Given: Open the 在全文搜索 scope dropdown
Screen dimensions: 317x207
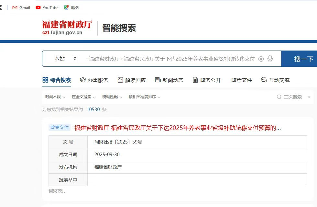Looking at the screenshot, I should (x=84, y=97).
